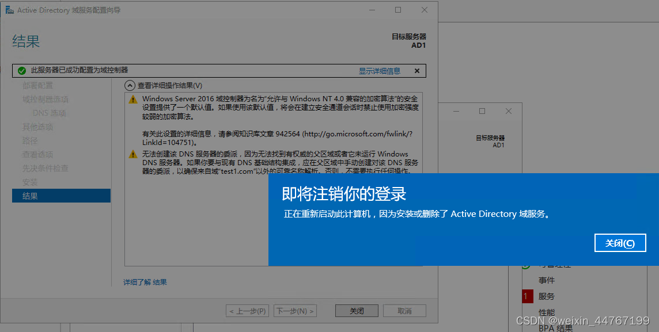Click the Active Directory wizard title bar icon
The width and height of the screenshot is (659, 332).
pos(9,10)
